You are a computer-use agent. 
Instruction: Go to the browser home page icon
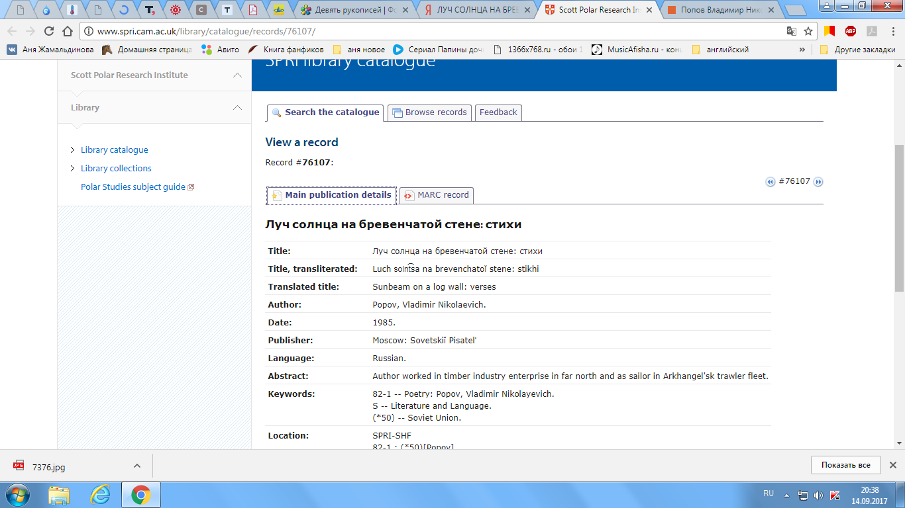coord(67,31)
